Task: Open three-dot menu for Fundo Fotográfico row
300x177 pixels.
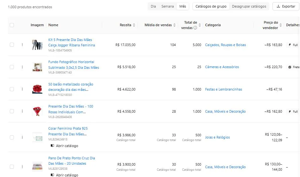Action: (x=22, y=67)
